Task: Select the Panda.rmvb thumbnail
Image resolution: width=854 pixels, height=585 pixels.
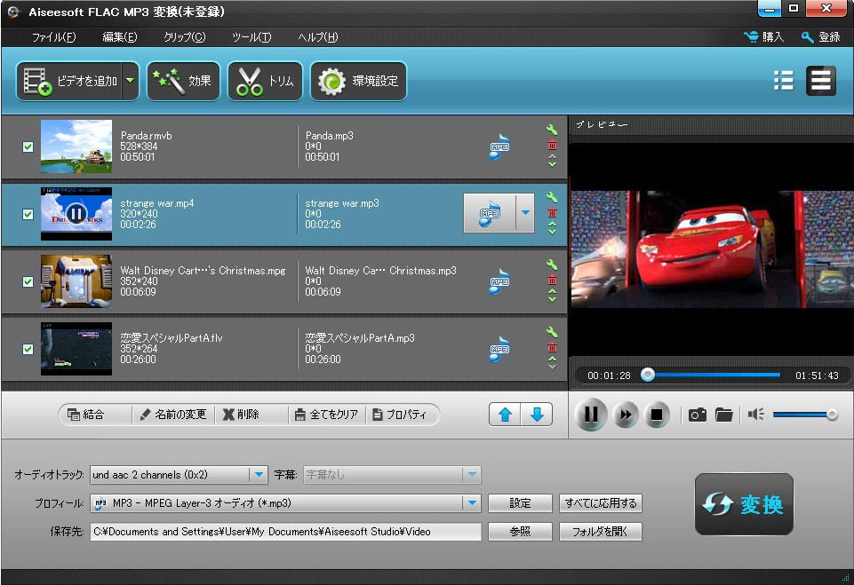Action: (76, 146)
